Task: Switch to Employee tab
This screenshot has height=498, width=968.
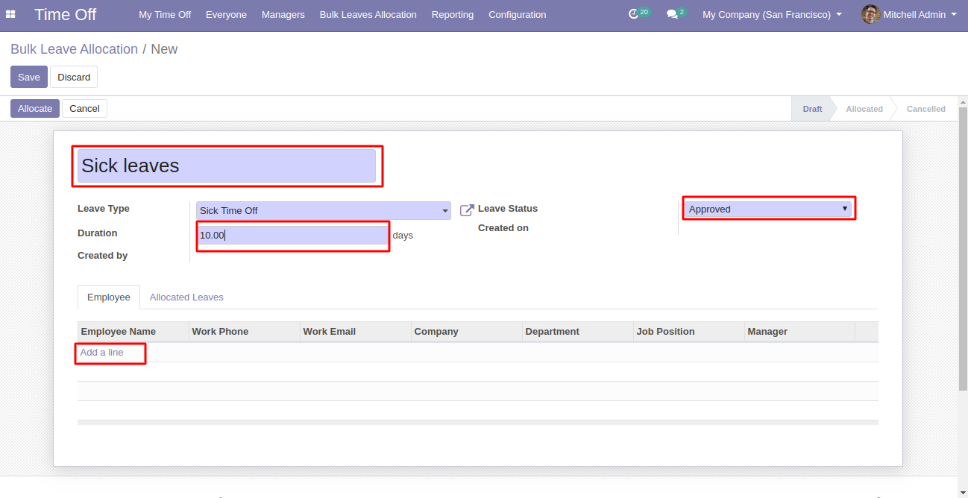Action: [x=109, y=297]
